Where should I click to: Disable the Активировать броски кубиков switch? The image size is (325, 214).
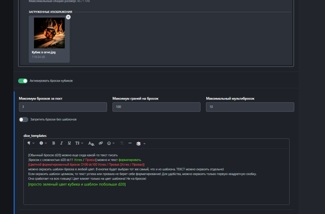click(23, 81)
